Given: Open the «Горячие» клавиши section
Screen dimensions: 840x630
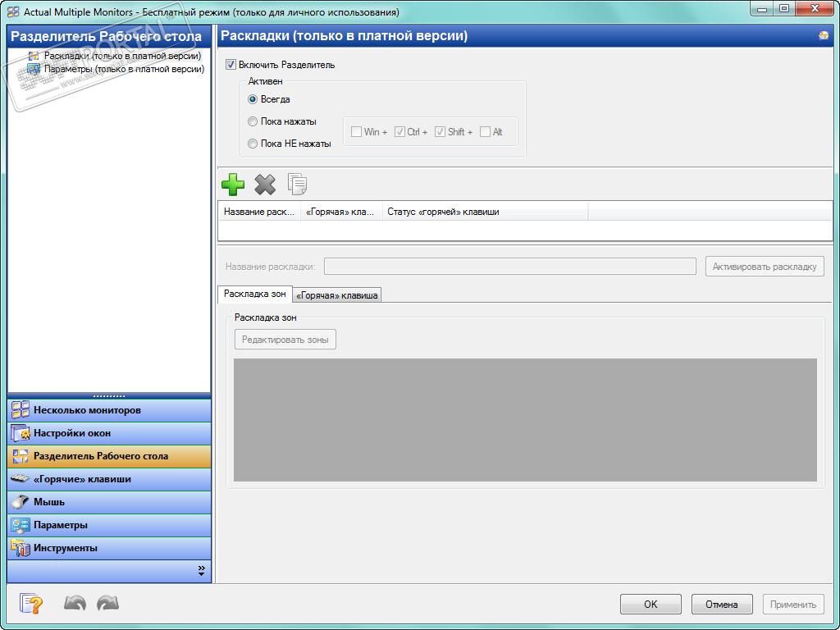Looking at the screenshot, I should pyautogui.click(x=109, y=479).
